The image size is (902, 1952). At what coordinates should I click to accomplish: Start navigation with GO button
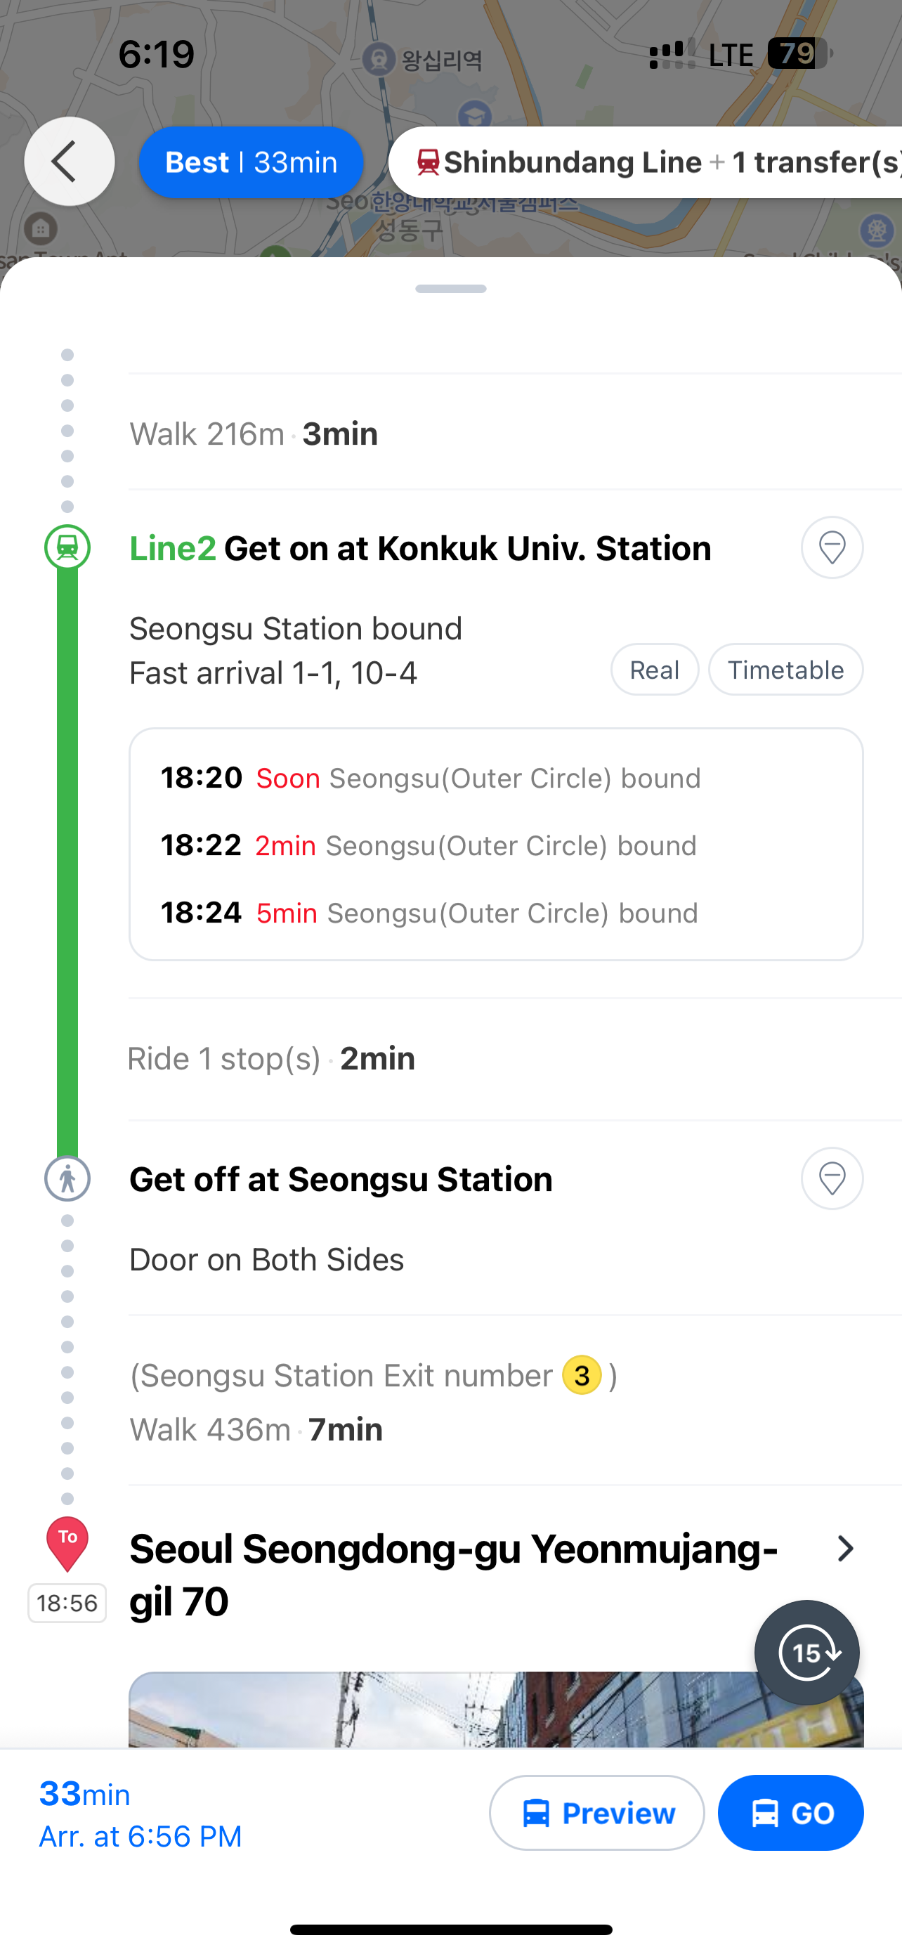click(x=791, y=1813)
